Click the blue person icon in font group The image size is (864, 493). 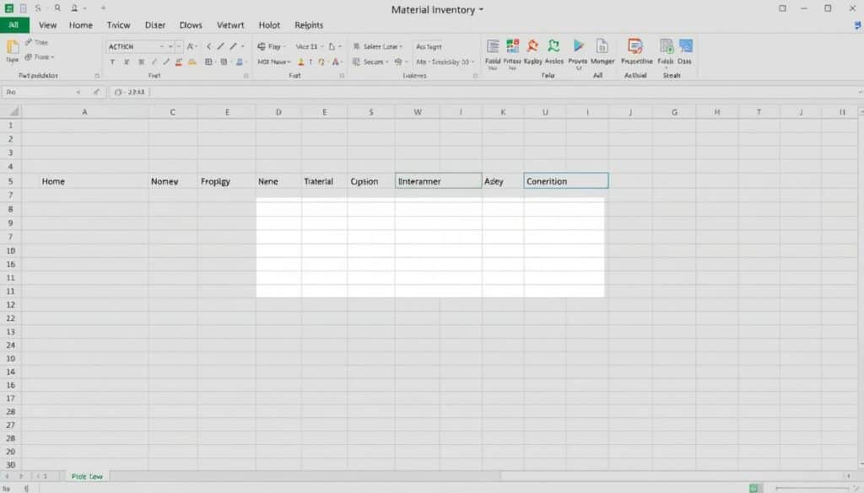(240, 62)
